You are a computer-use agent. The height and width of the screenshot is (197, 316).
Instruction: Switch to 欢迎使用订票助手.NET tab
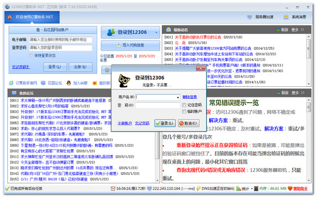tap(32, 17)
